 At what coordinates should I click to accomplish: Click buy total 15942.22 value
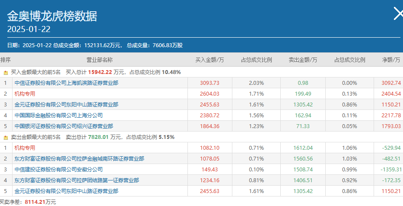click(100, 72)
